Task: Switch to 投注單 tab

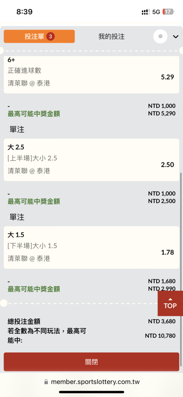Action: click(x=39, y=37)
